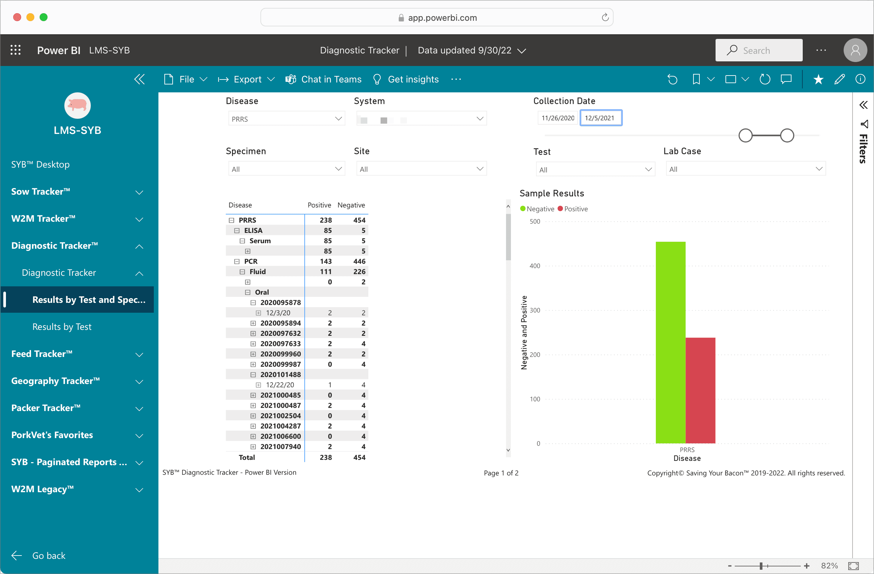
Task: Click the Refresh visuals icon
Action: coord(764,79)
